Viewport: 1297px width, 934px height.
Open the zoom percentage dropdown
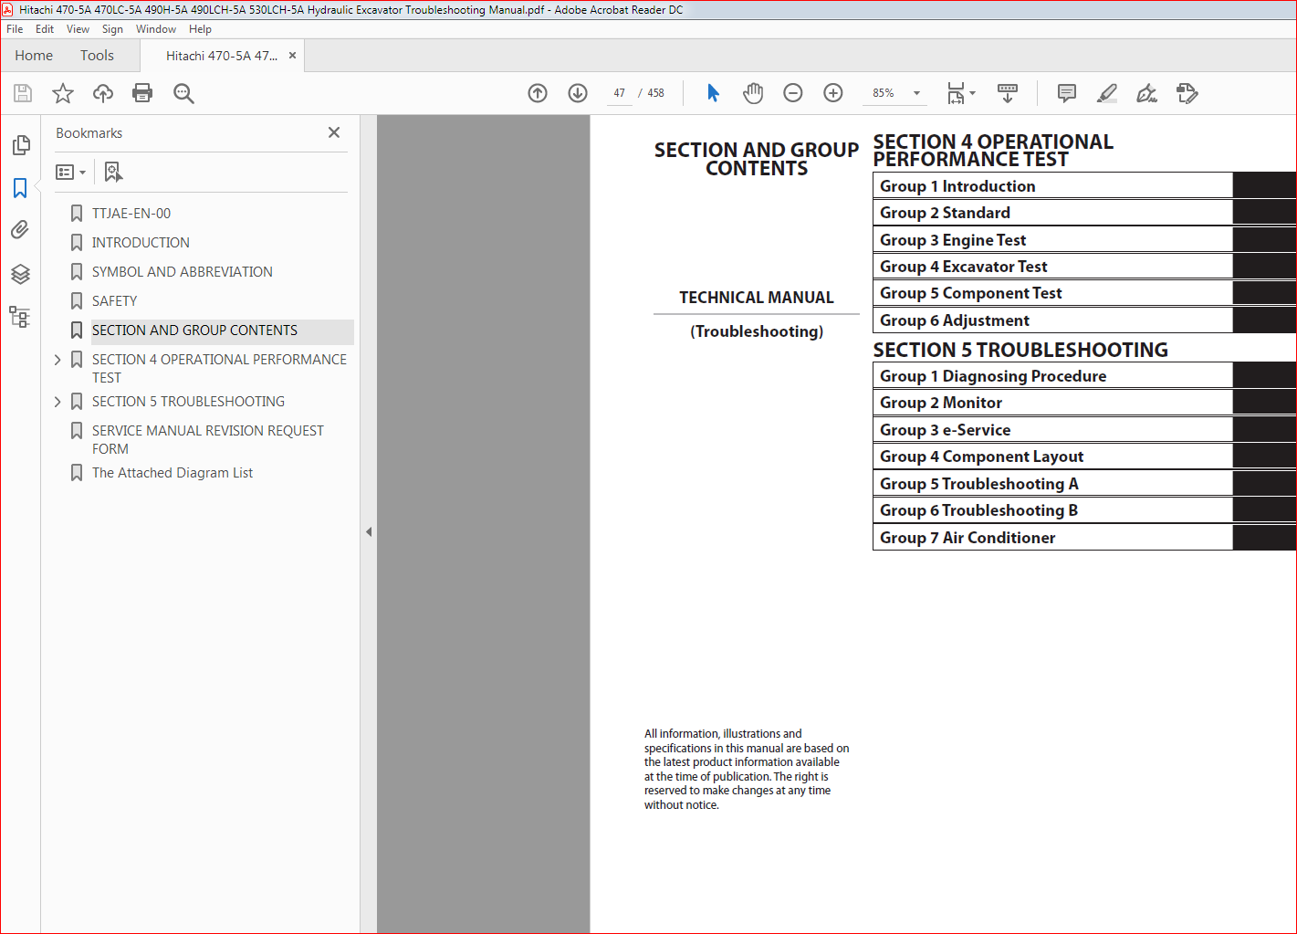coord(916,93)
